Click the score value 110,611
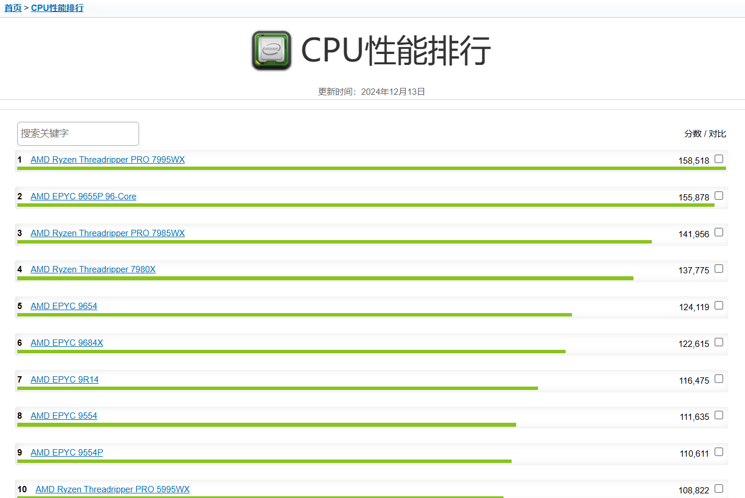The width and height of the screenshot is (745, 498). (694, 454)
